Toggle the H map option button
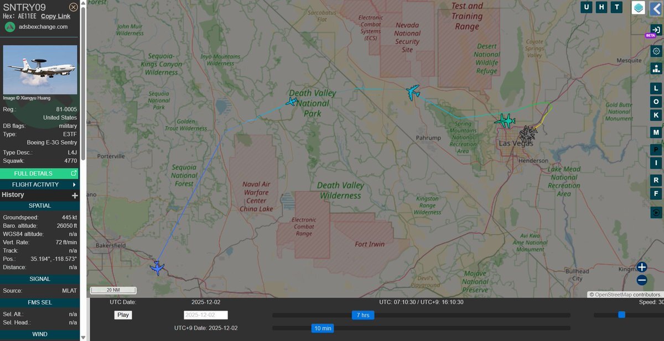Screen dimensions: 664x341 (601, 7)
